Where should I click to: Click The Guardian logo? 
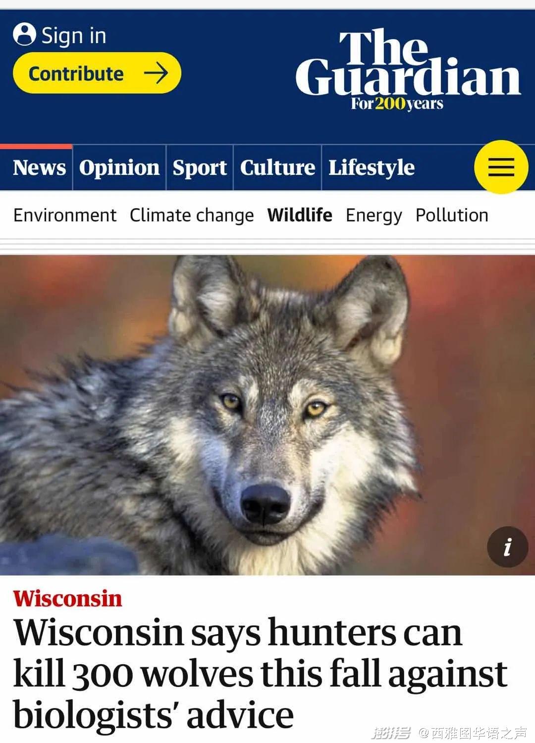(408, 69)
